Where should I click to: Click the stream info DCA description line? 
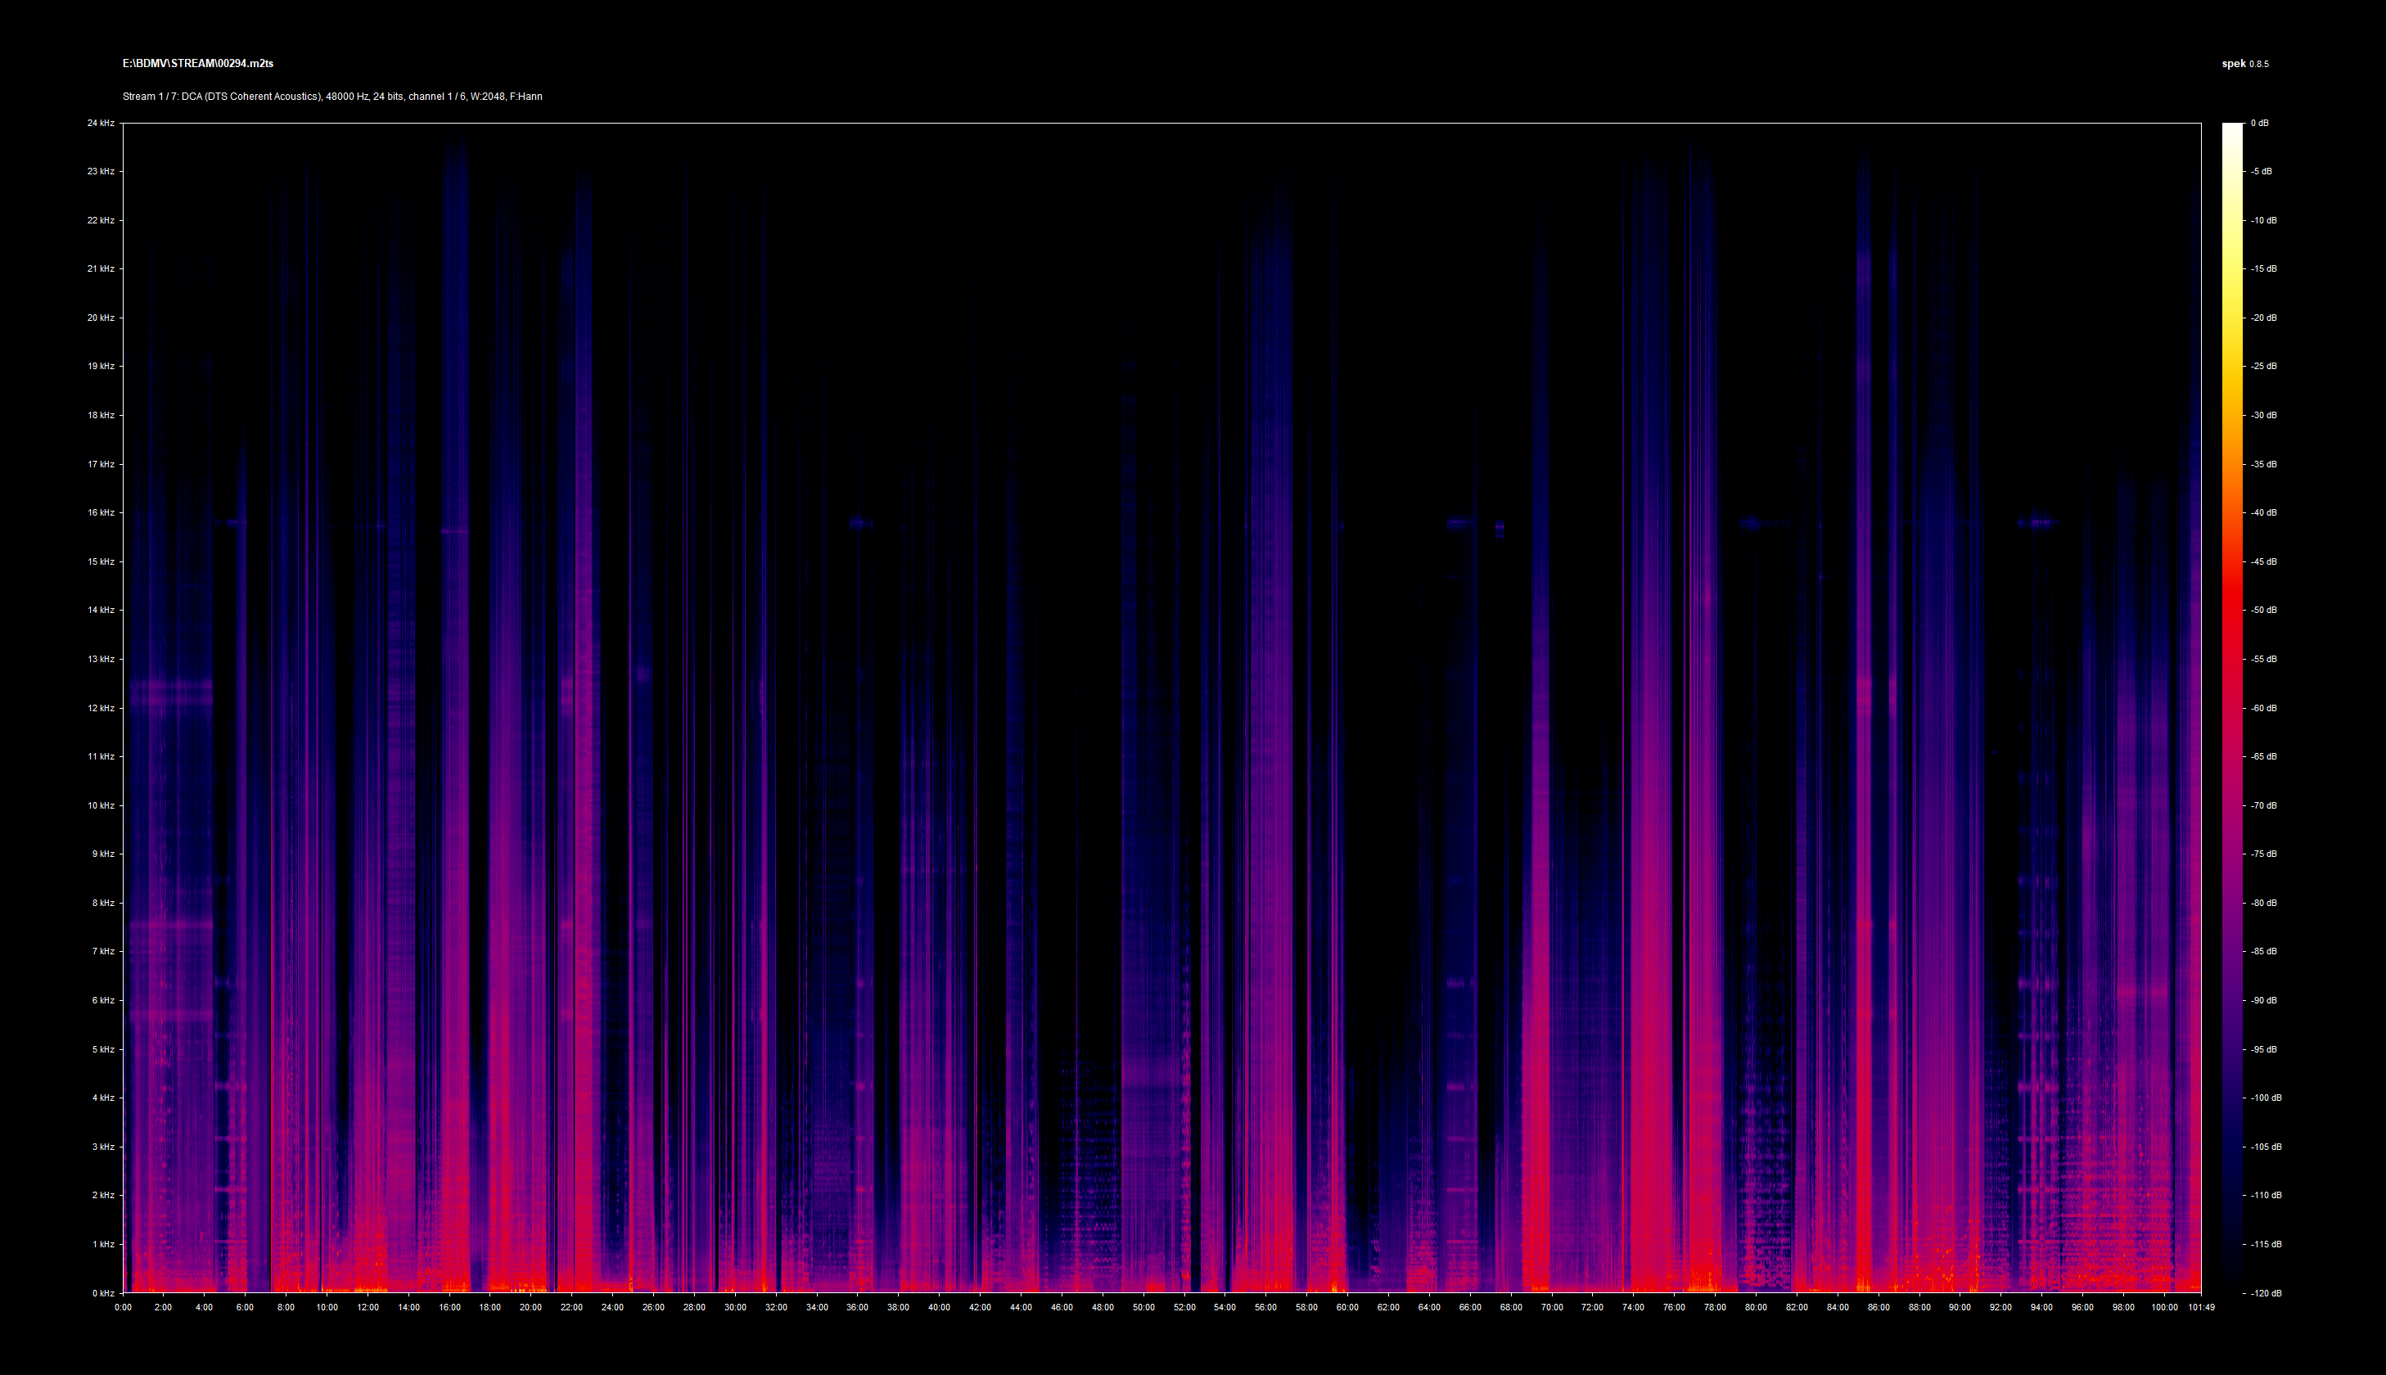[332, 97]
